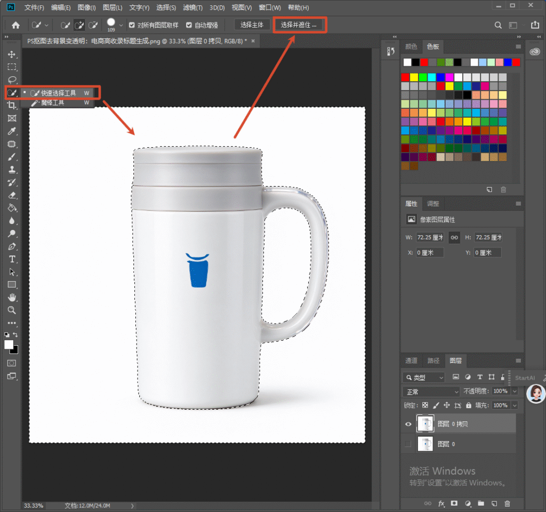Open layer filter 类型 dropdown
This screenshot has height=512, width=546.
(x=424, y=378)
